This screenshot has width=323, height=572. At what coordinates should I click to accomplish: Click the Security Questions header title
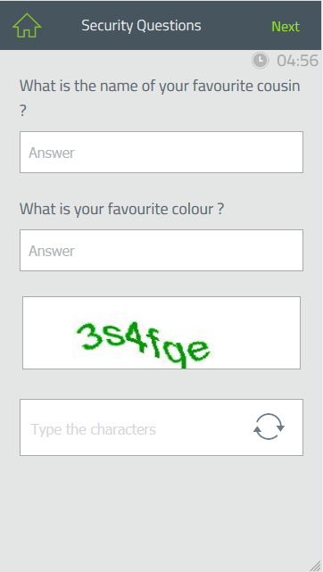(141, 26)
